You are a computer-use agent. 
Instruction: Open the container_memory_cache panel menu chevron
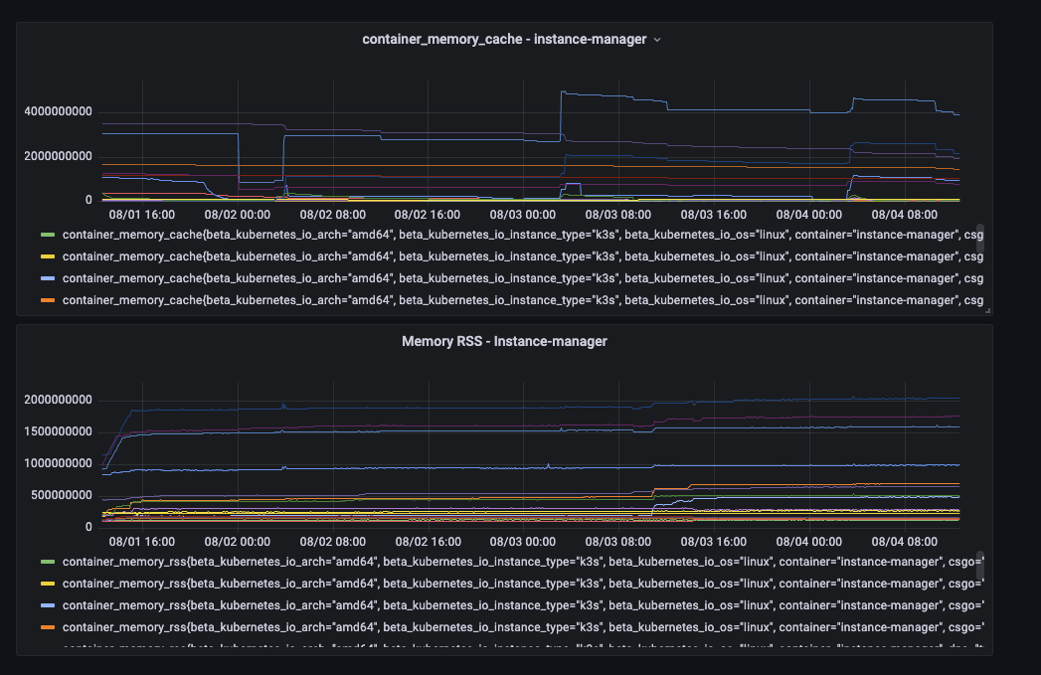coord(656,41)
